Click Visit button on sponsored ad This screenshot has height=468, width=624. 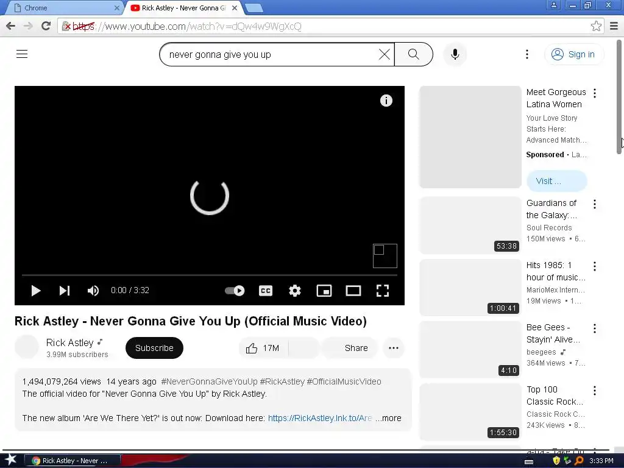[556, 181]
